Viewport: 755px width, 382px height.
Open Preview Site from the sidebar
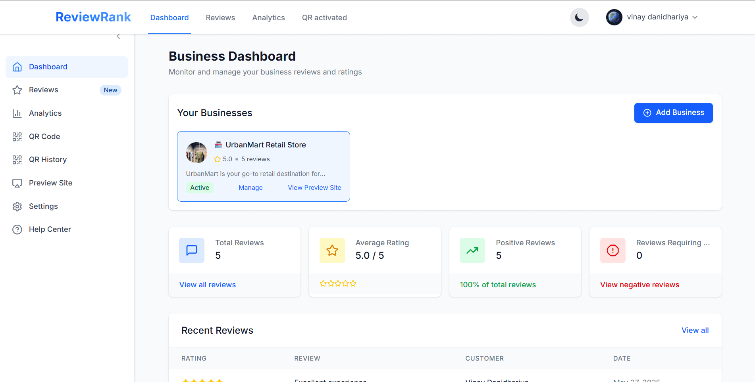click(x=17, y=183)
